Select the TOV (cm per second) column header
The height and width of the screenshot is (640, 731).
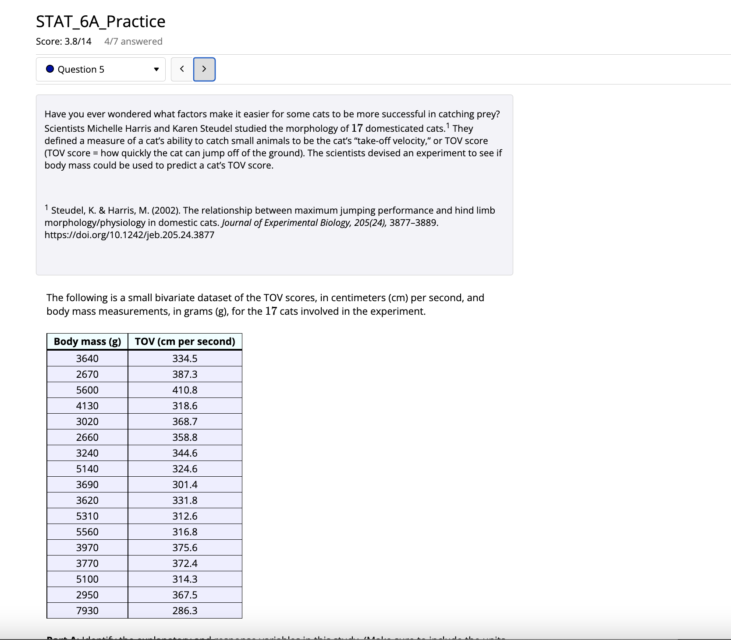pyautogui.click(x=185, y=341)
